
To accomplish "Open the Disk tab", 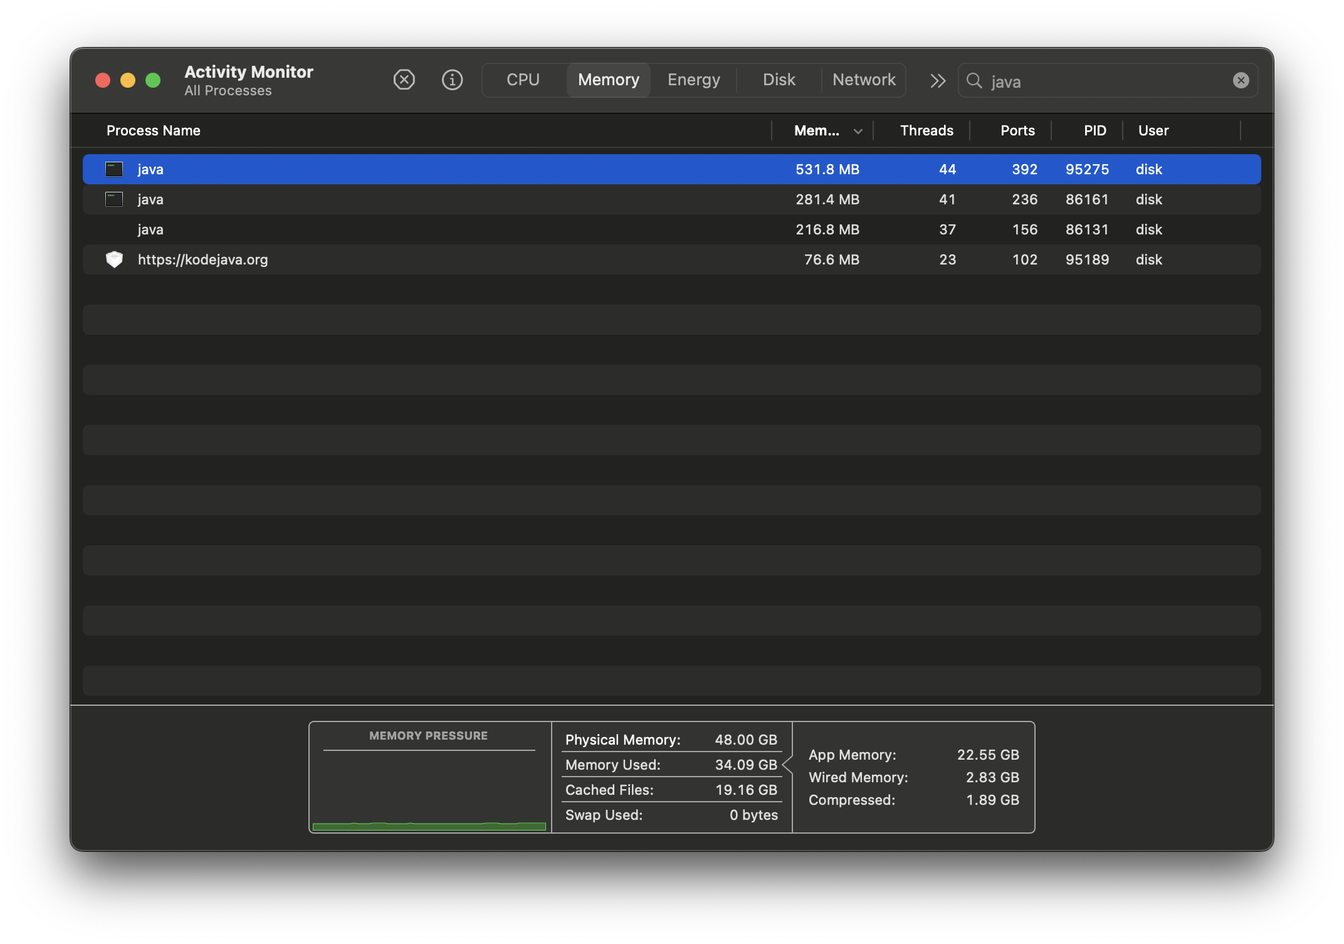I will pos(779,80).
